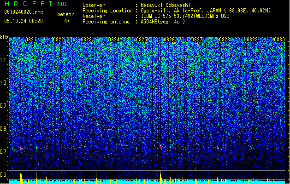The height and width of the screenshot is (184, 290).
Task: Click the 0828 time marker
Action: coord(225,40)
